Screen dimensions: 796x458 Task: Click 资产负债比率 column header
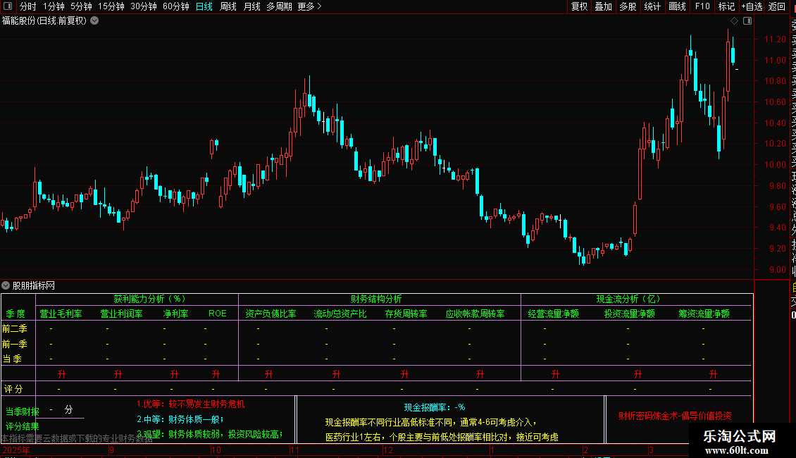point(270,314)
